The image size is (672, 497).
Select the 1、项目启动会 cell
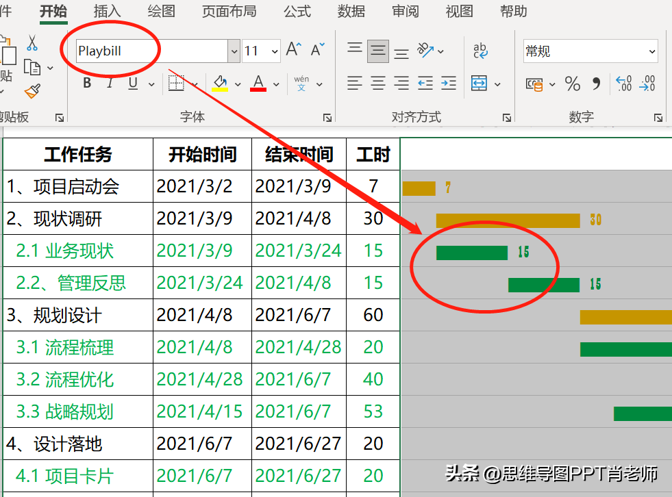coord(78,186)
